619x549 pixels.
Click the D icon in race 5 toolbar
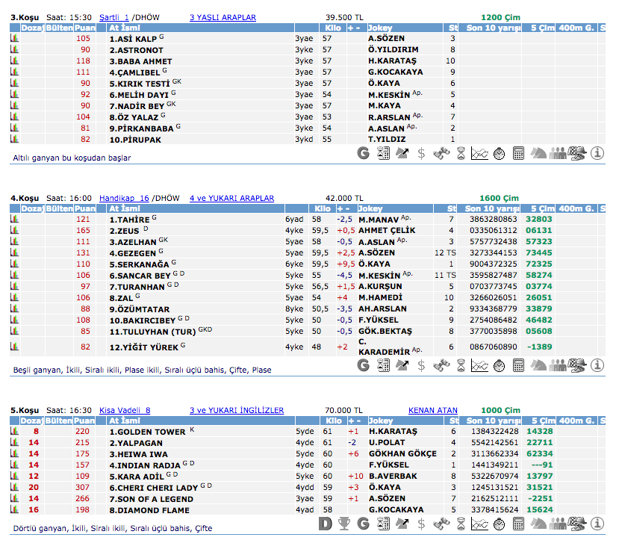(x=325, y=524)
